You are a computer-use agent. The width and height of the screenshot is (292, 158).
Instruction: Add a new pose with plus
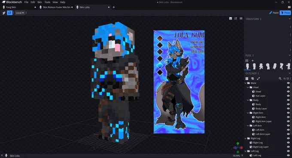[252, 61]
